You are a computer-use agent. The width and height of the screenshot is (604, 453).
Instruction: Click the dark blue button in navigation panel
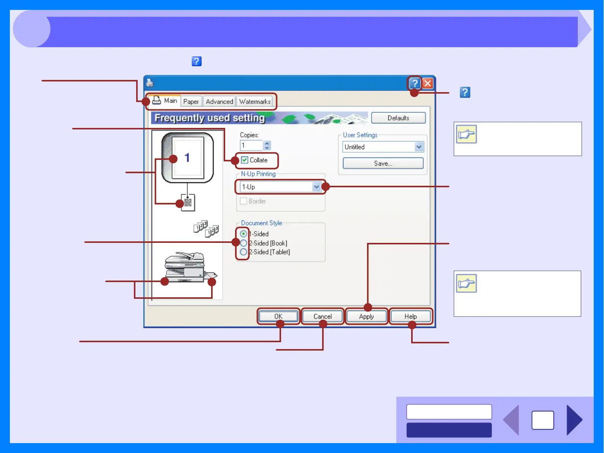(449, 430)
